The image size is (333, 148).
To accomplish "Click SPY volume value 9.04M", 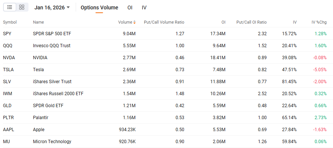I will point(130,34).
